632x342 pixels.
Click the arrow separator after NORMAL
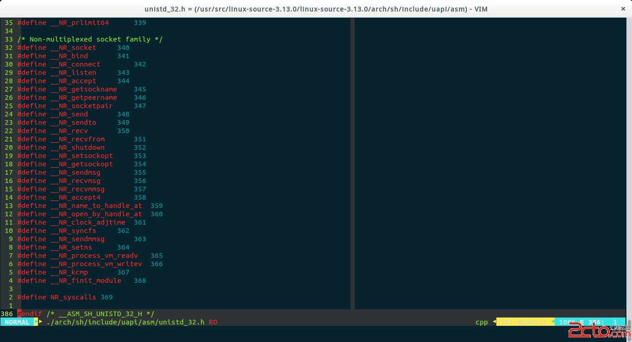[36, 322]
